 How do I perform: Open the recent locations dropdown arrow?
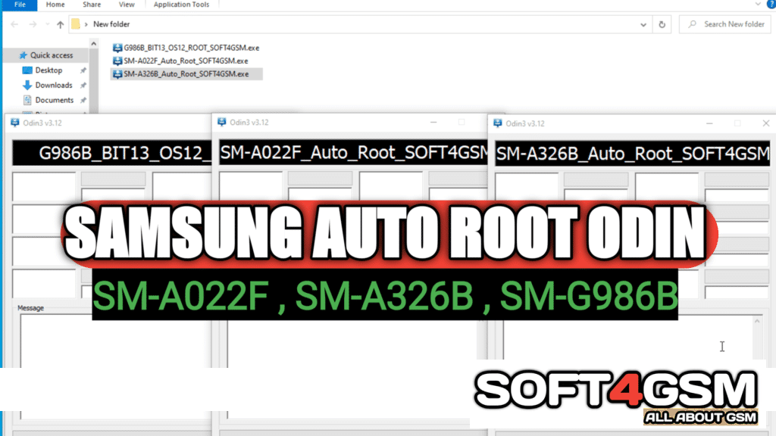coord(46,24)
